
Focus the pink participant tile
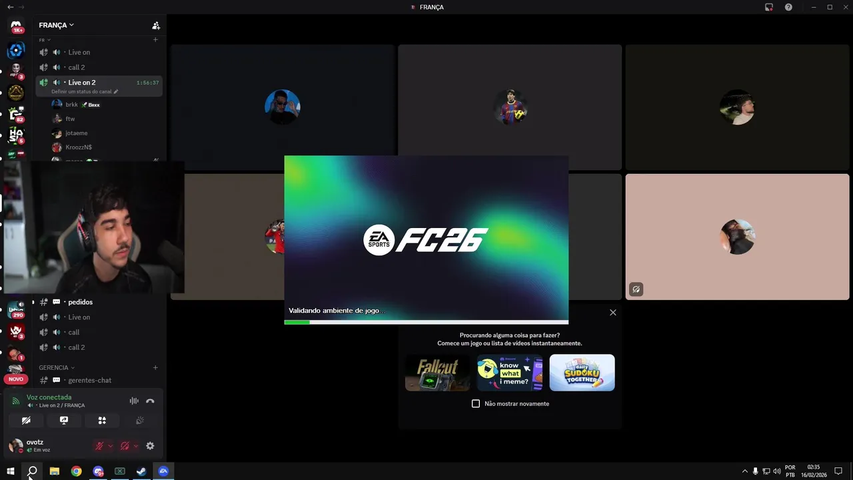(737, 237)
